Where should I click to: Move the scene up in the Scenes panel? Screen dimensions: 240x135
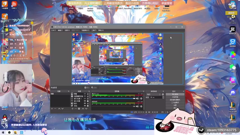point(59,109)
